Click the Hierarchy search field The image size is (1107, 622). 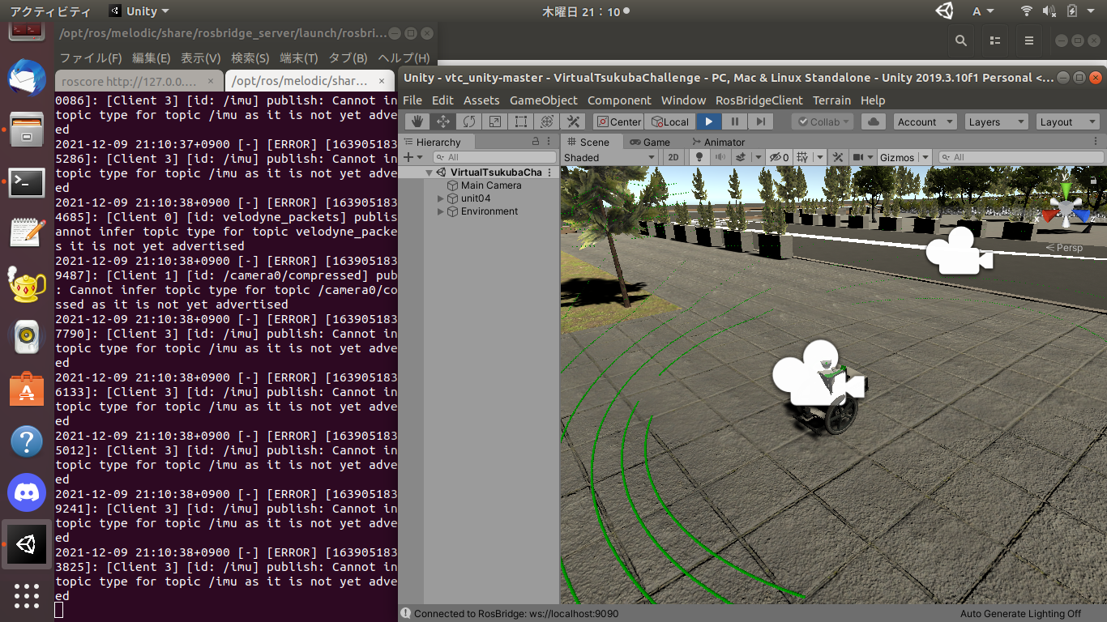pyautogui.click(x=495, y=157)
